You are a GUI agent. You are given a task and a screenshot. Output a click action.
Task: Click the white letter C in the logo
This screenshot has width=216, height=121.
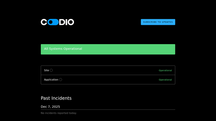click(x=44, y=22)
